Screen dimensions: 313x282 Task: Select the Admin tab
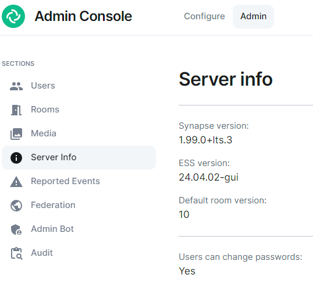[253, 16]
